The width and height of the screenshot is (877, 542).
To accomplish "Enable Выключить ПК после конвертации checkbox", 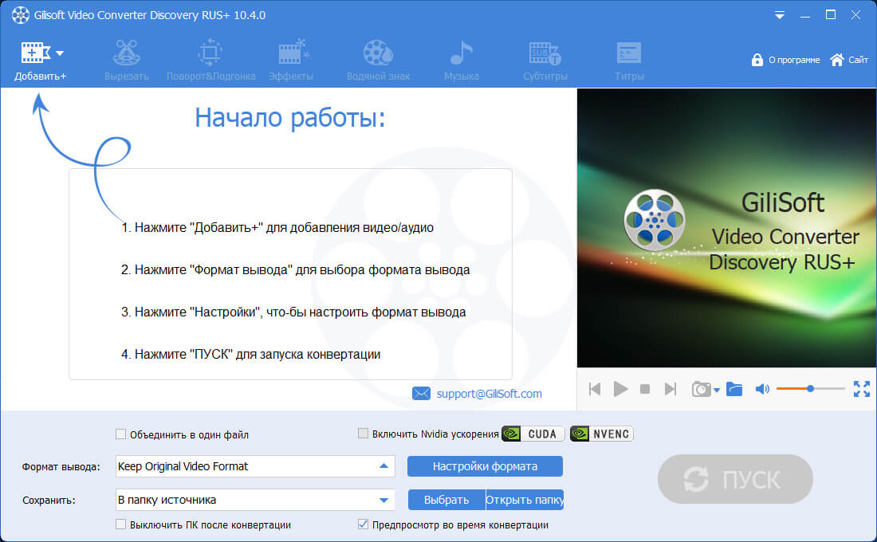I will (x=121, y=524).
